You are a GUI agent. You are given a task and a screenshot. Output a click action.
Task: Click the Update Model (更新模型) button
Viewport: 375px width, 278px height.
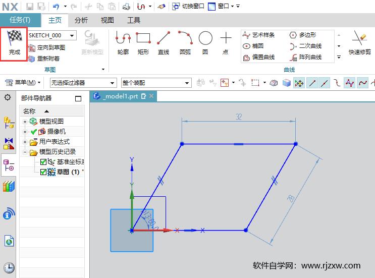pyautogui.click(x=92, y=43)
